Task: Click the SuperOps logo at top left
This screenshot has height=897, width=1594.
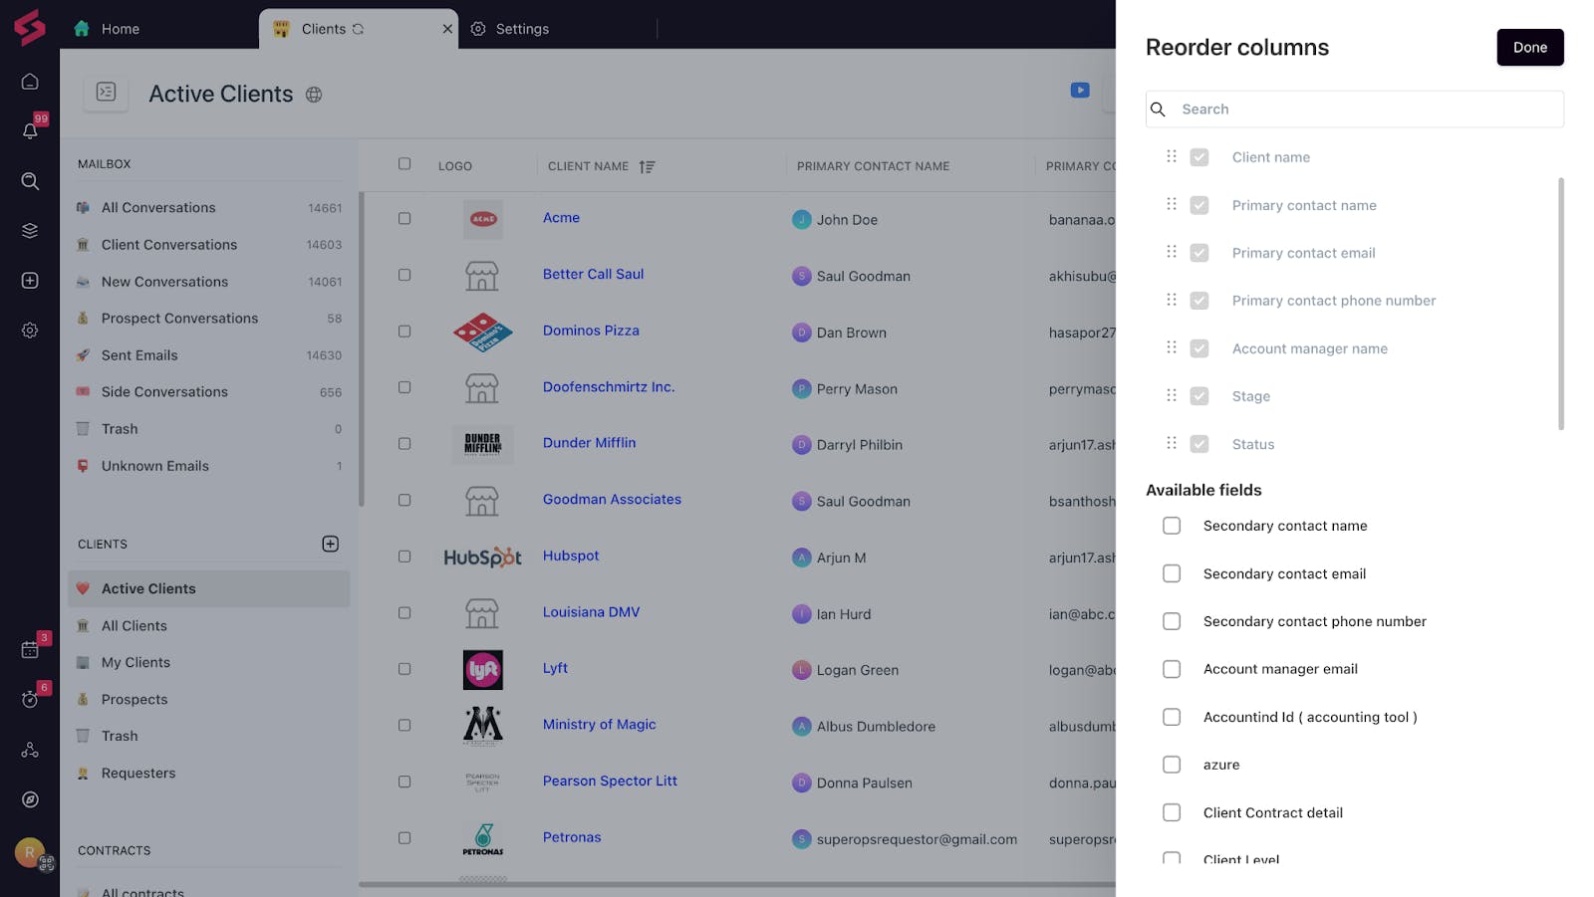Action: (30, 28)
